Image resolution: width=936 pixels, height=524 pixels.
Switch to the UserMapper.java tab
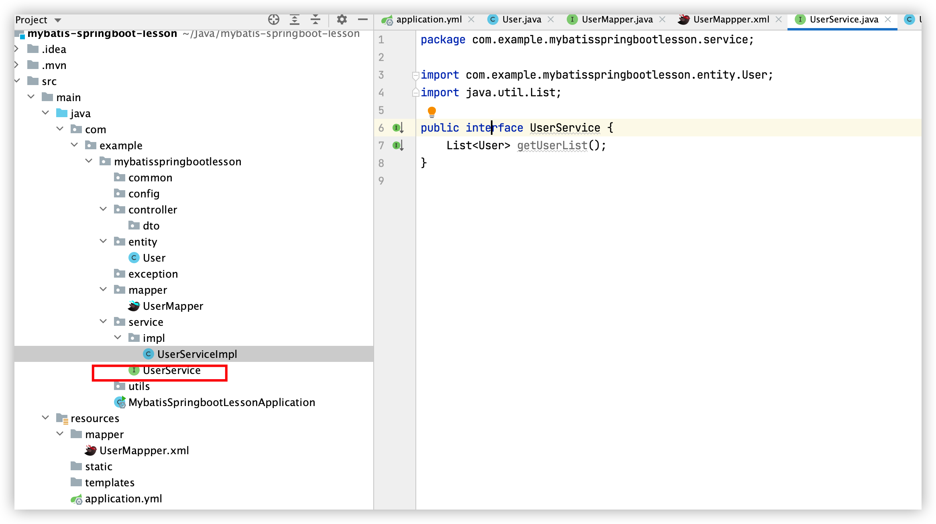(617, 19)
